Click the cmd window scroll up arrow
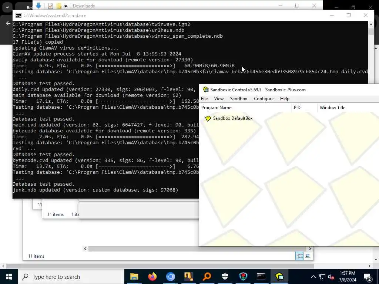The width and height of the screenshot is (379, 284). tap(371, 24)
